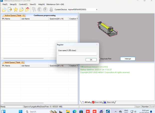Click the grayed circled E toolbar icon
Image resolution: width=155 pixels, height=113 pixels.
40,9
